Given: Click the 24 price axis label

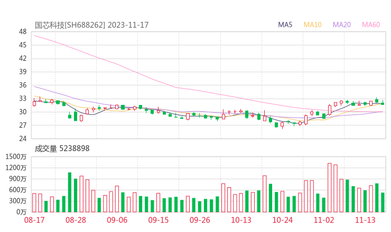Looking at the screenshot, I should pyautogui.click(x=23, y=139).
